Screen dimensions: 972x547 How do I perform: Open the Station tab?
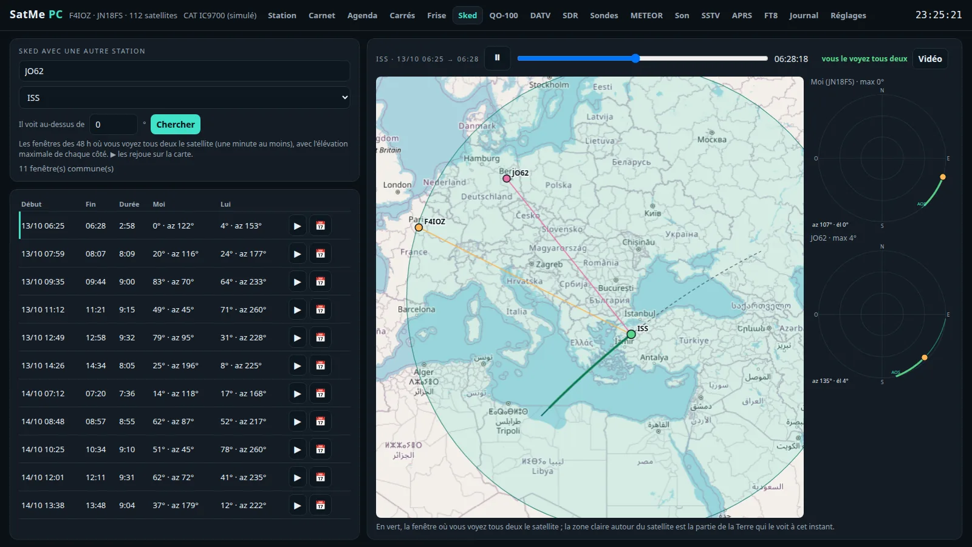(282, 15)
